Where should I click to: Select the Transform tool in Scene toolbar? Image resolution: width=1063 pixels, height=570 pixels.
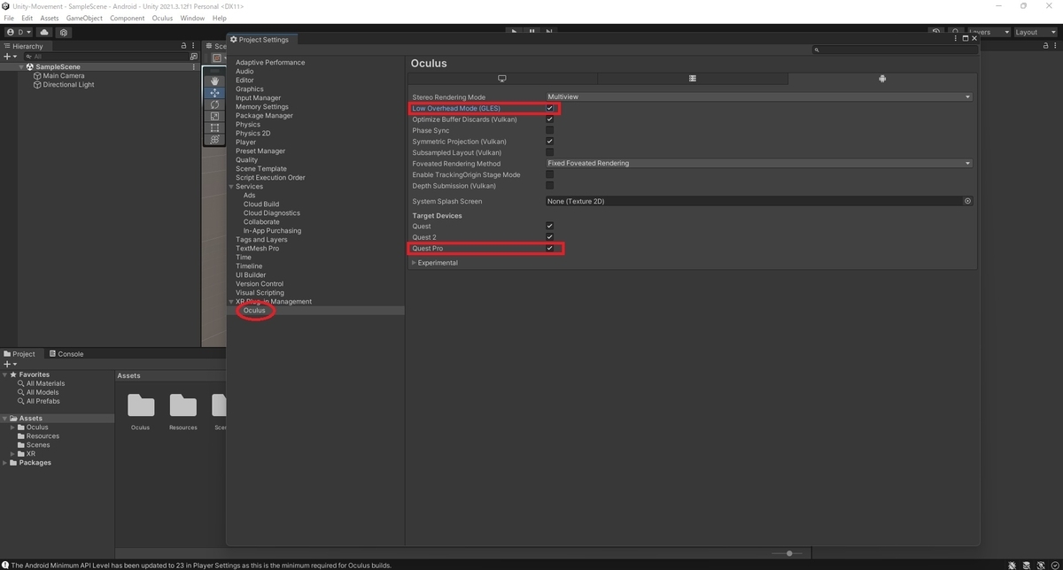(214, 139)
